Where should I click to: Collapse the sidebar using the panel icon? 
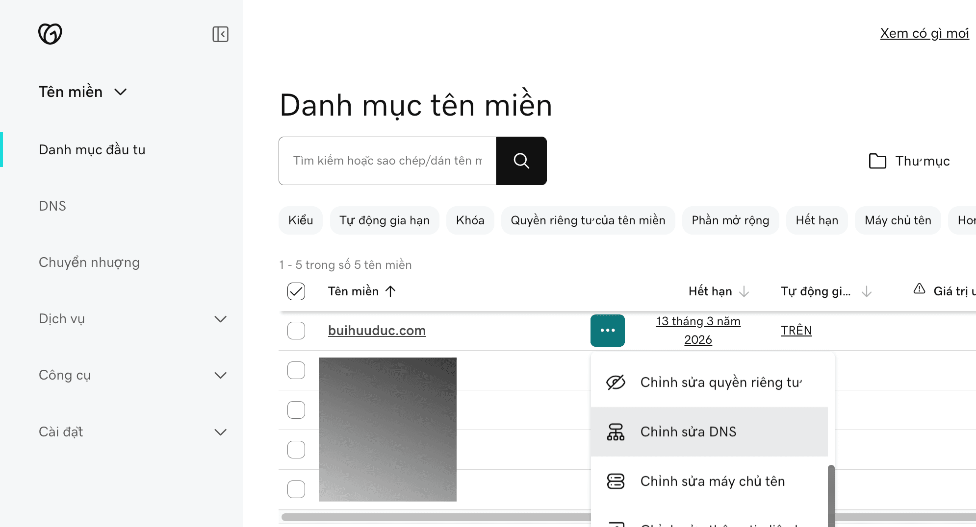[x=221, y=34]
